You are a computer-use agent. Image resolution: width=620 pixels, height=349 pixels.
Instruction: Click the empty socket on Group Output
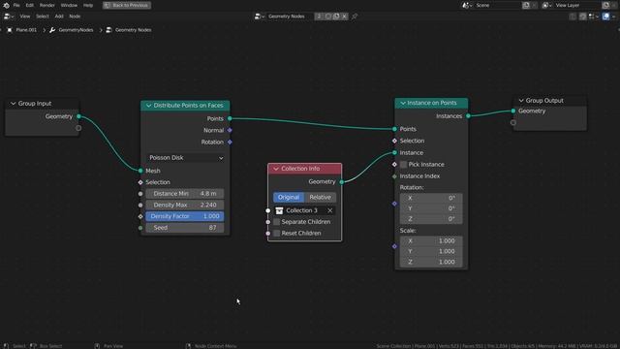point(513,123)
